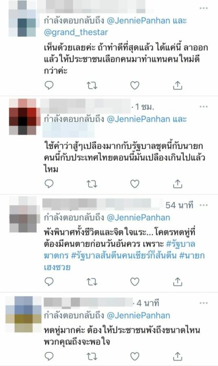Retweet the 54 นาที tweet with hashtags
This screenshot has width=218, height=366.
click(x=92, y=282)
